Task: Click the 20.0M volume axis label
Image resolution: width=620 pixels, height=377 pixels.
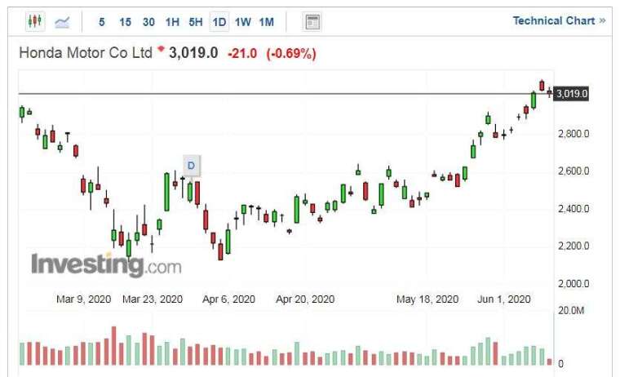Action: click(570, 311)
